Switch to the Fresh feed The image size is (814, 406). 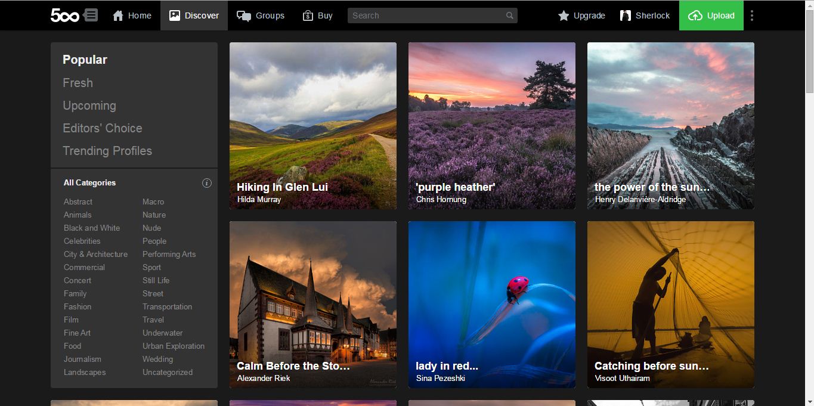coord(78,83)
